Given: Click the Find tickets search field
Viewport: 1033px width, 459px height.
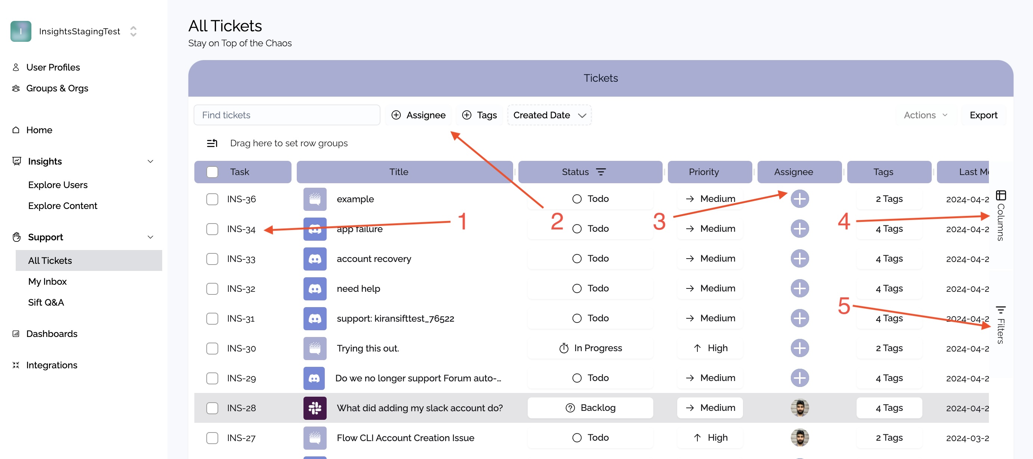Looking at the screenshot, I should point(286,115).
